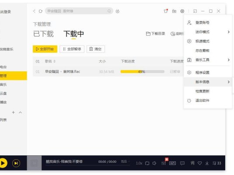This screenshot has width=234, height=175.
Task: Sort by 歌名 column arrows
Action: pos(55,61)
